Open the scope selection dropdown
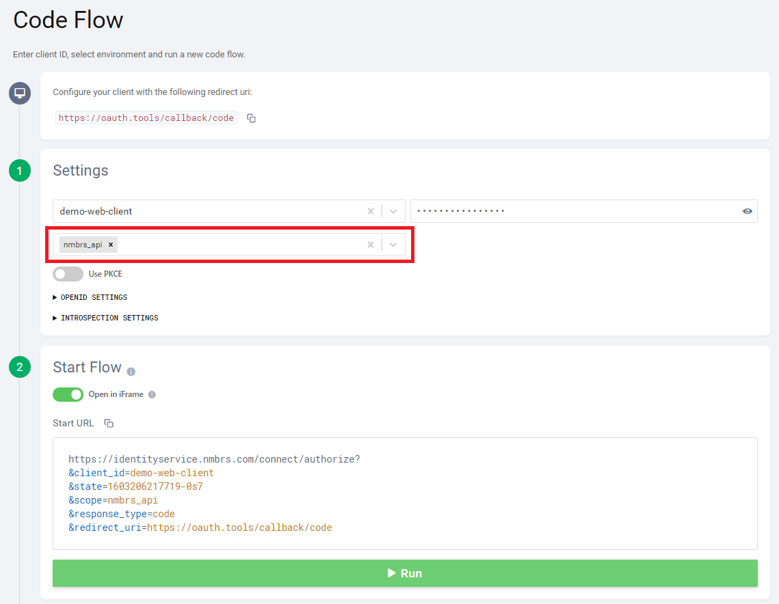 click(x=393, y=244)
